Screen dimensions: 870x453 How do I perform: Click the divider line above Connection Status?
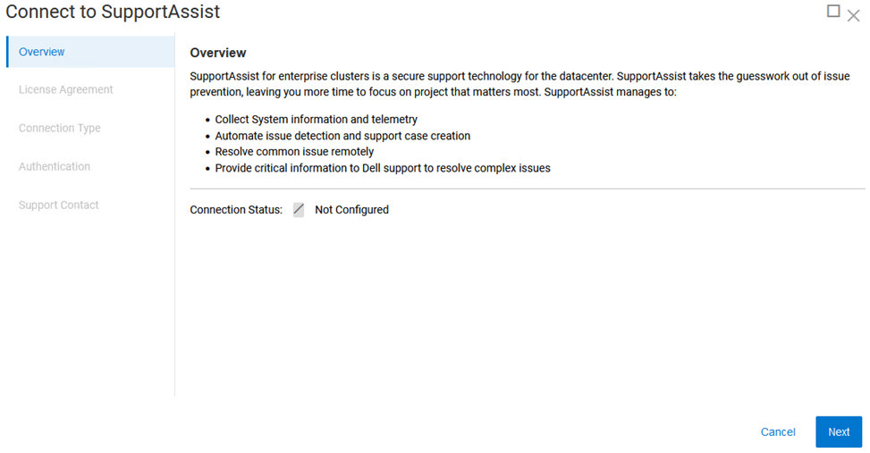coord(528,189)
